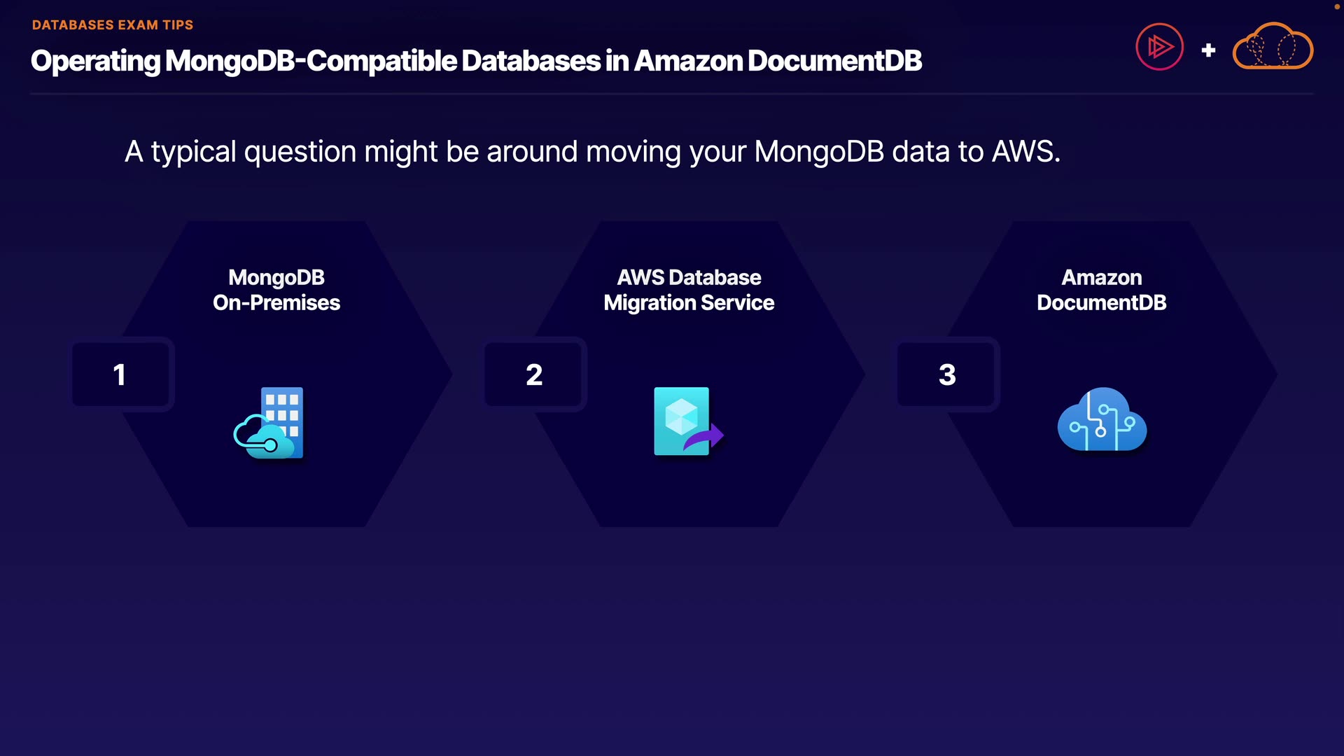
Task: Click the Databases Exam Tips header
Action: pos(113,25)
